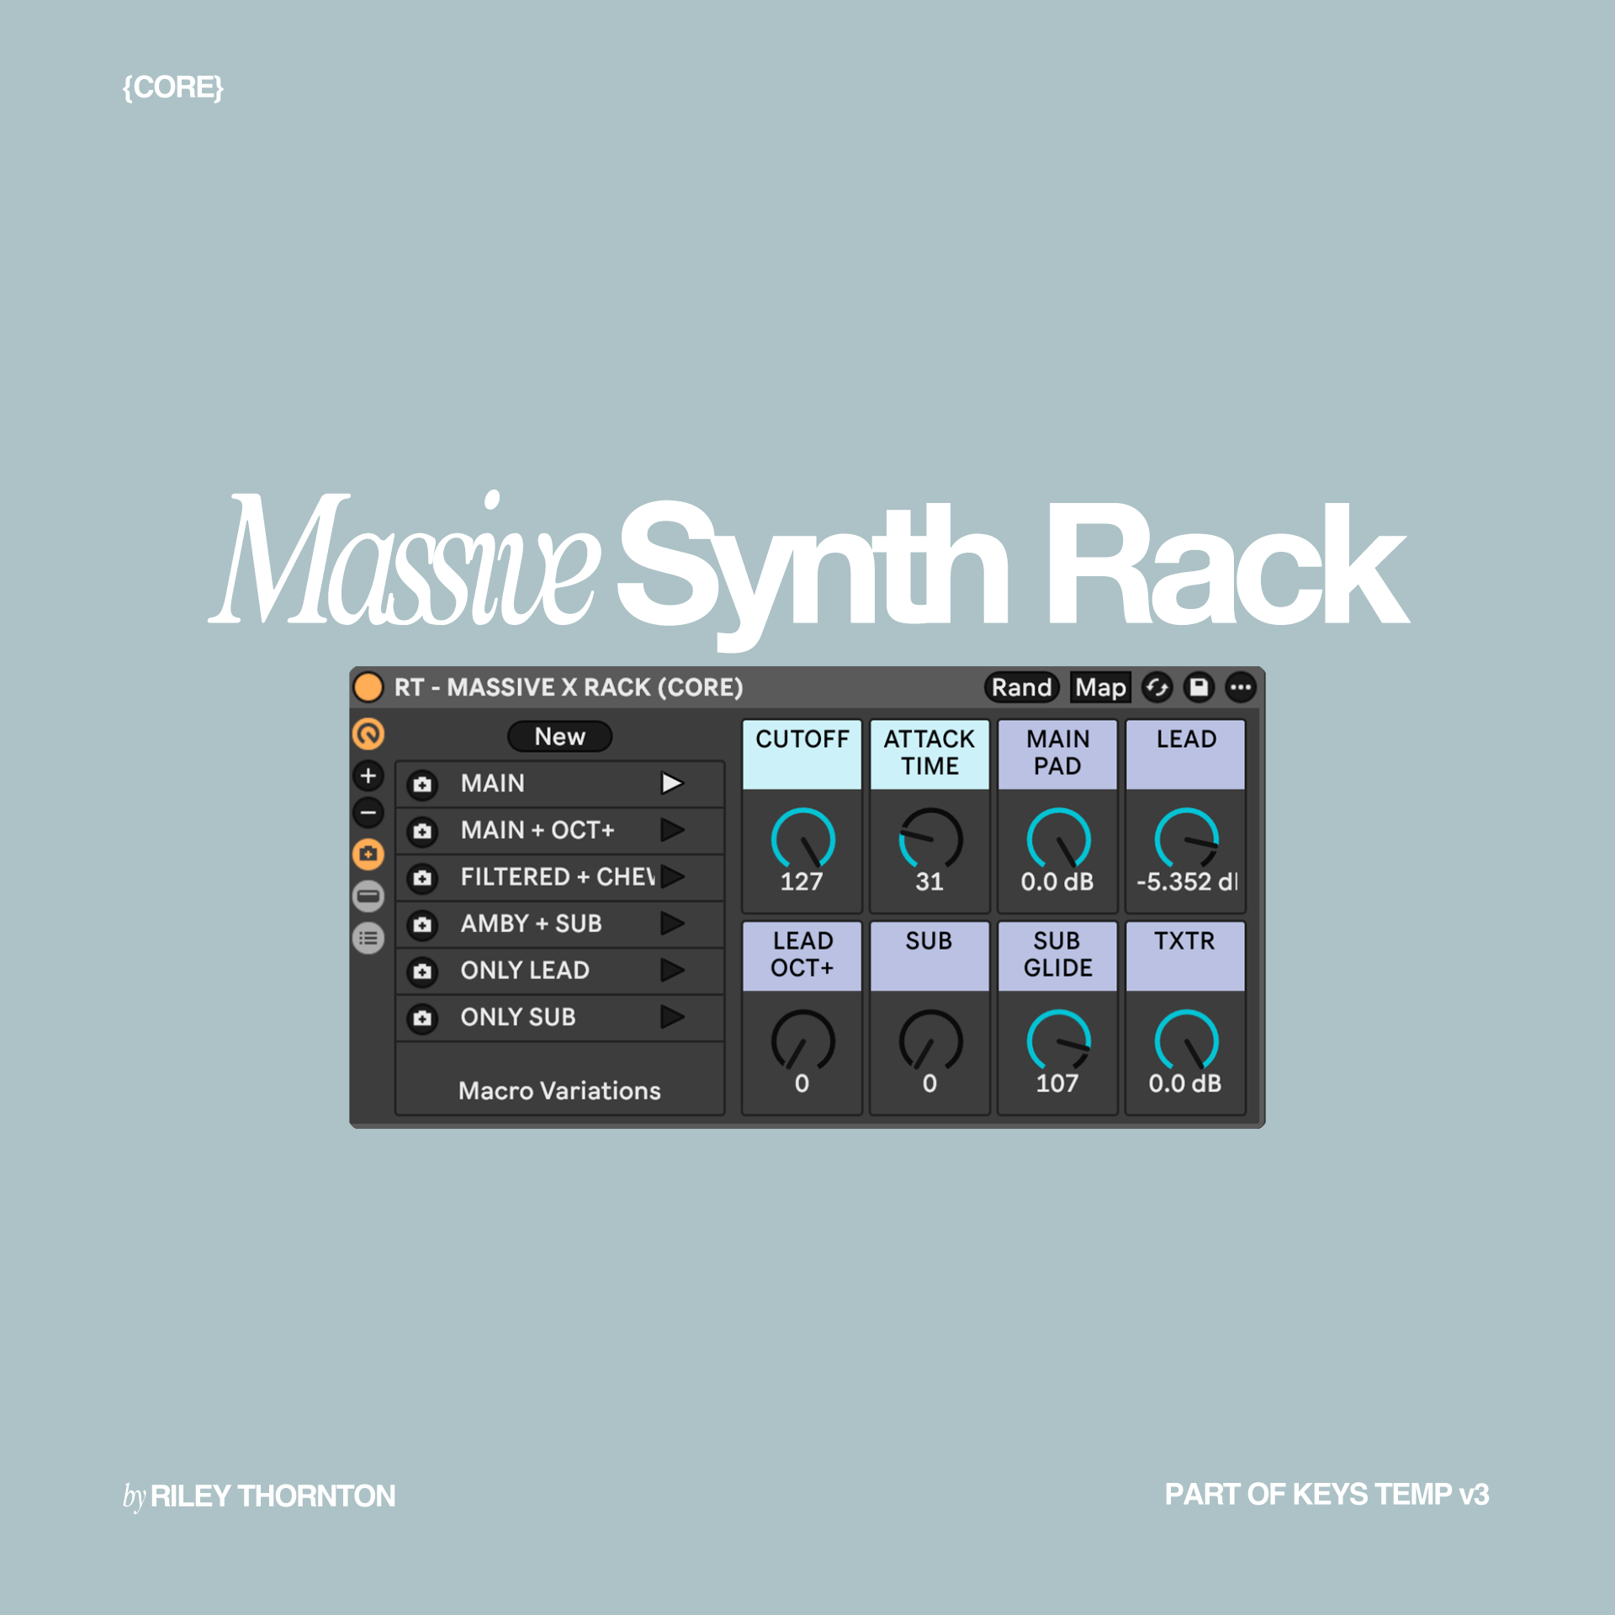
Task: Open the three-dots options icon
Action: pyautogui.click(x=1241, y=687)
